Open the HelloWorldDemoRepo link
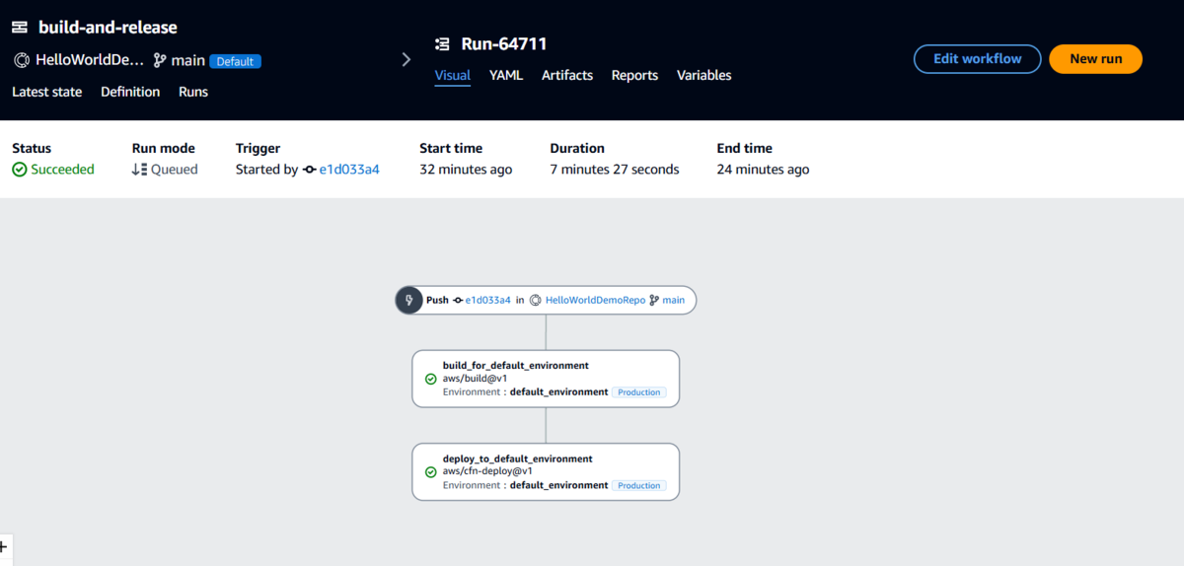The image size is (1184, 566). [x=595, y=300]
